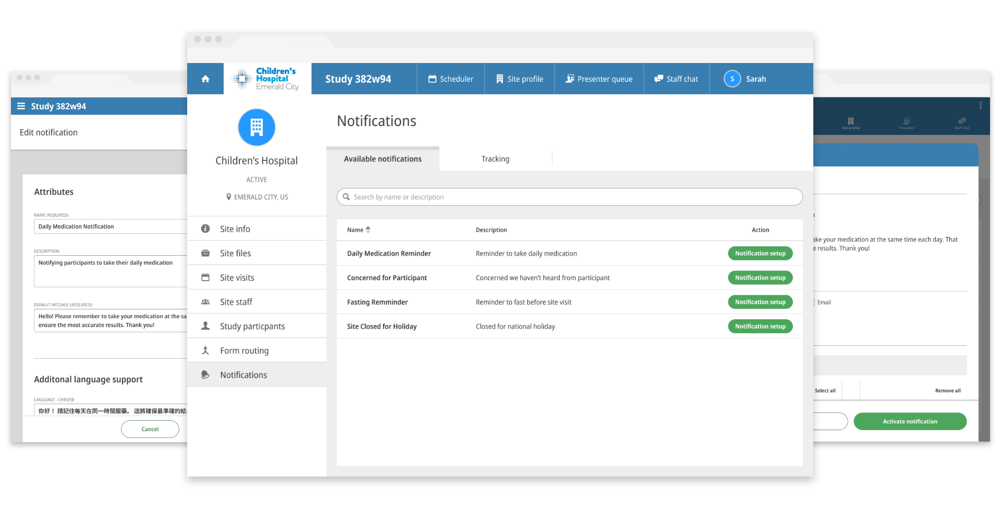1001x526 pixels.
Task: Switch to the Tracking tab
Action: 495,159
